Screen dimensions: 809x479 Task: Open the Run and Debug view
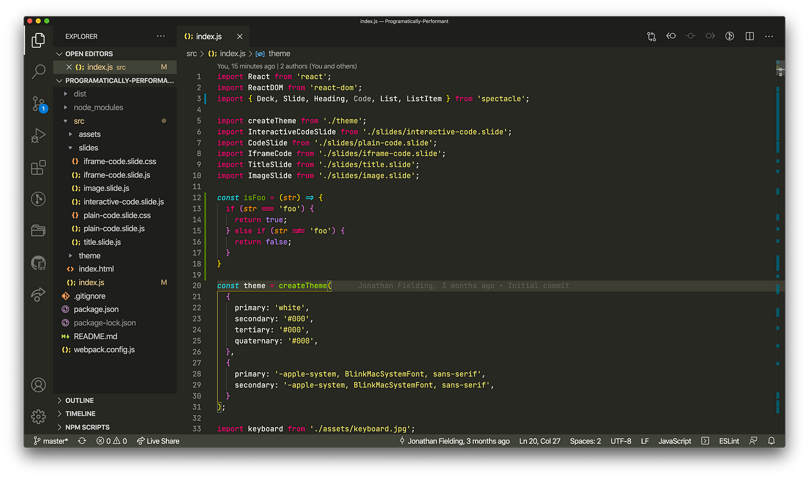click(38, 136)
